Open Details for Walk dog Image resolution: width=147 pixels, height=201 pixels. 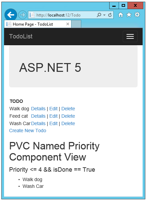click(38, 109)
